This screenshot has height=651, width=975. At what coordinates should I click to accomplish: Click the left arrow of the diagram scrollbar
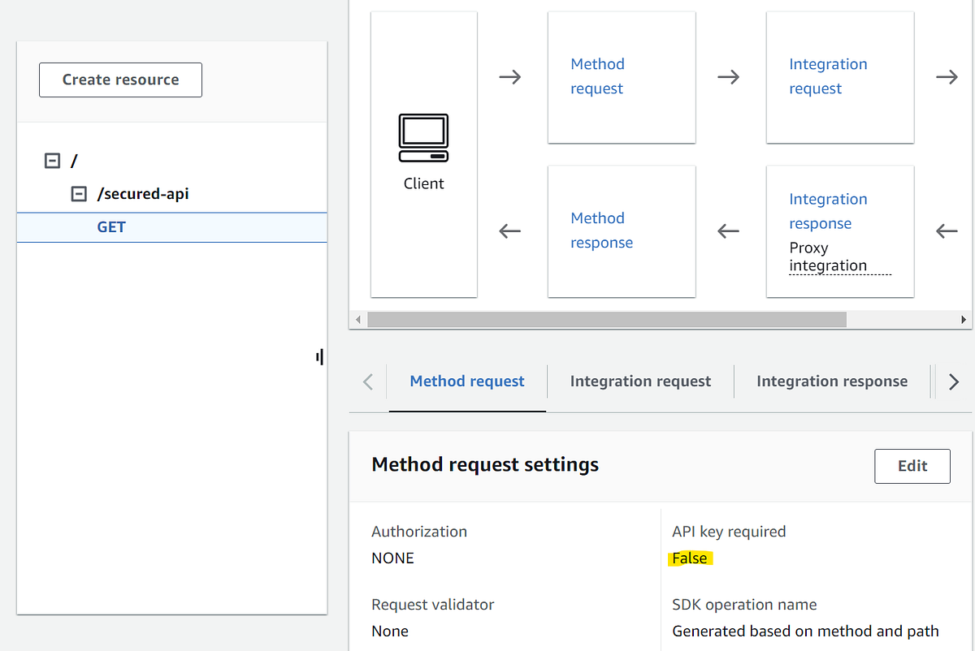pos(357,319)
